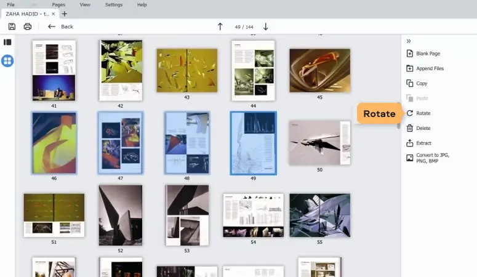This screenshot has width=477, height=277.
Task: Click the Save disk icon
Action: 12,26
